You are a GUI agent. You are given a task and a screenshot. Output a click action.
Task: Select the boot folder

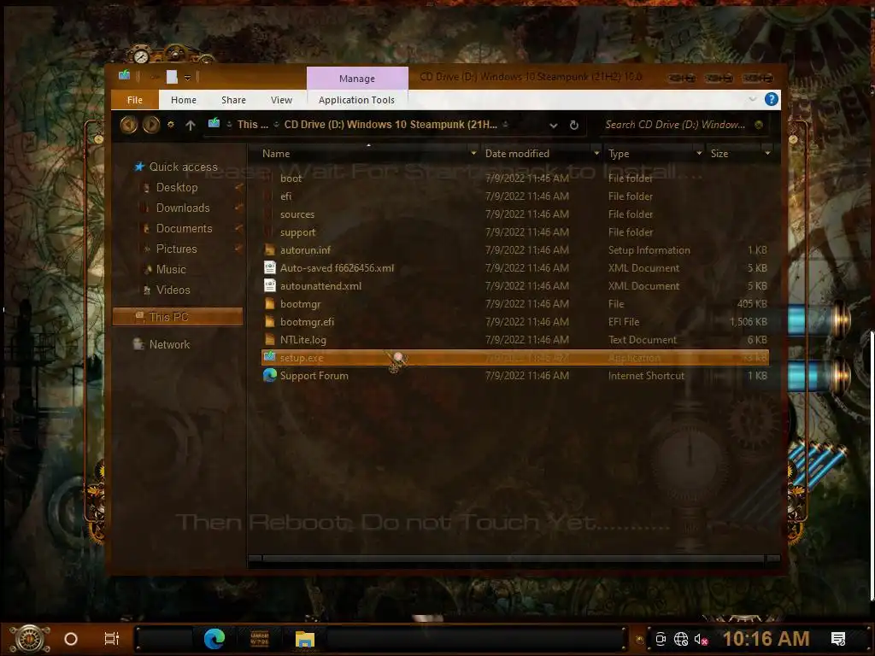[x=291, y=179]
